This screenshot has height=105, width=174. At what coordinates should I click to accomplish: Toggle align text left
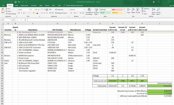(x=42, y=13)
